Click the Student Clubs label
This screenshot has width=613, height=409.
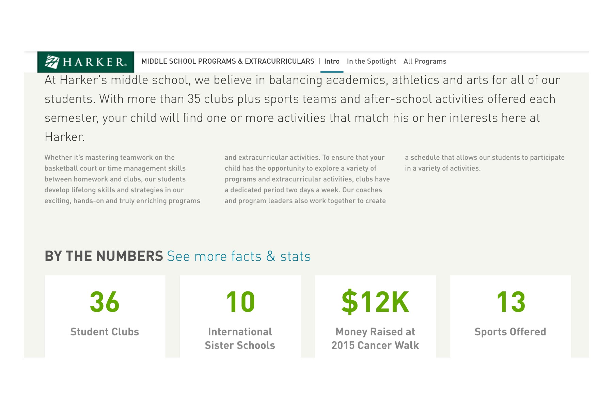(105, 332)
